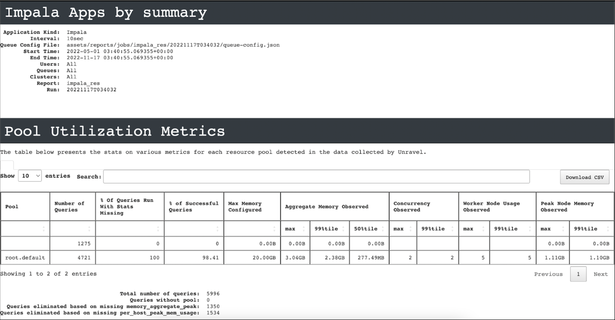The image size is (615, 320).
Task: Click the 10sec interval value
Action: (75, 38)
